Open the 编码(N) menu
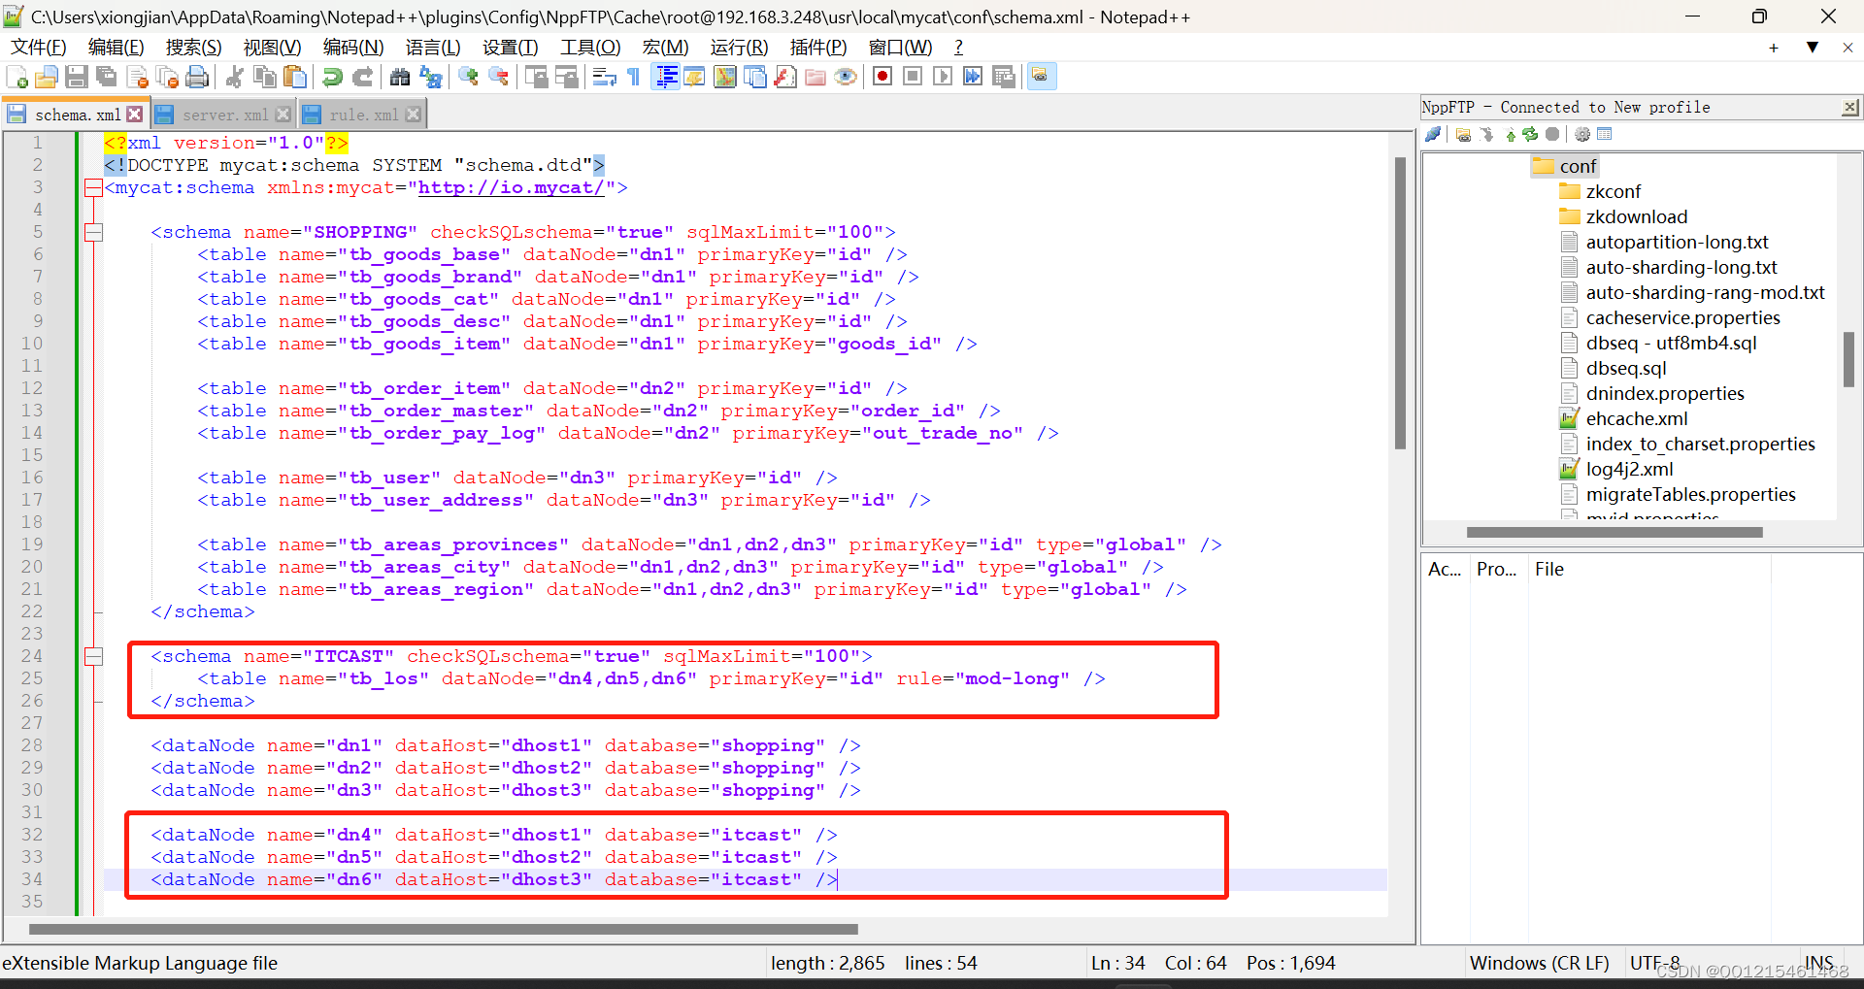Viewport: 1864px width, 989px height. click(353, 48)
